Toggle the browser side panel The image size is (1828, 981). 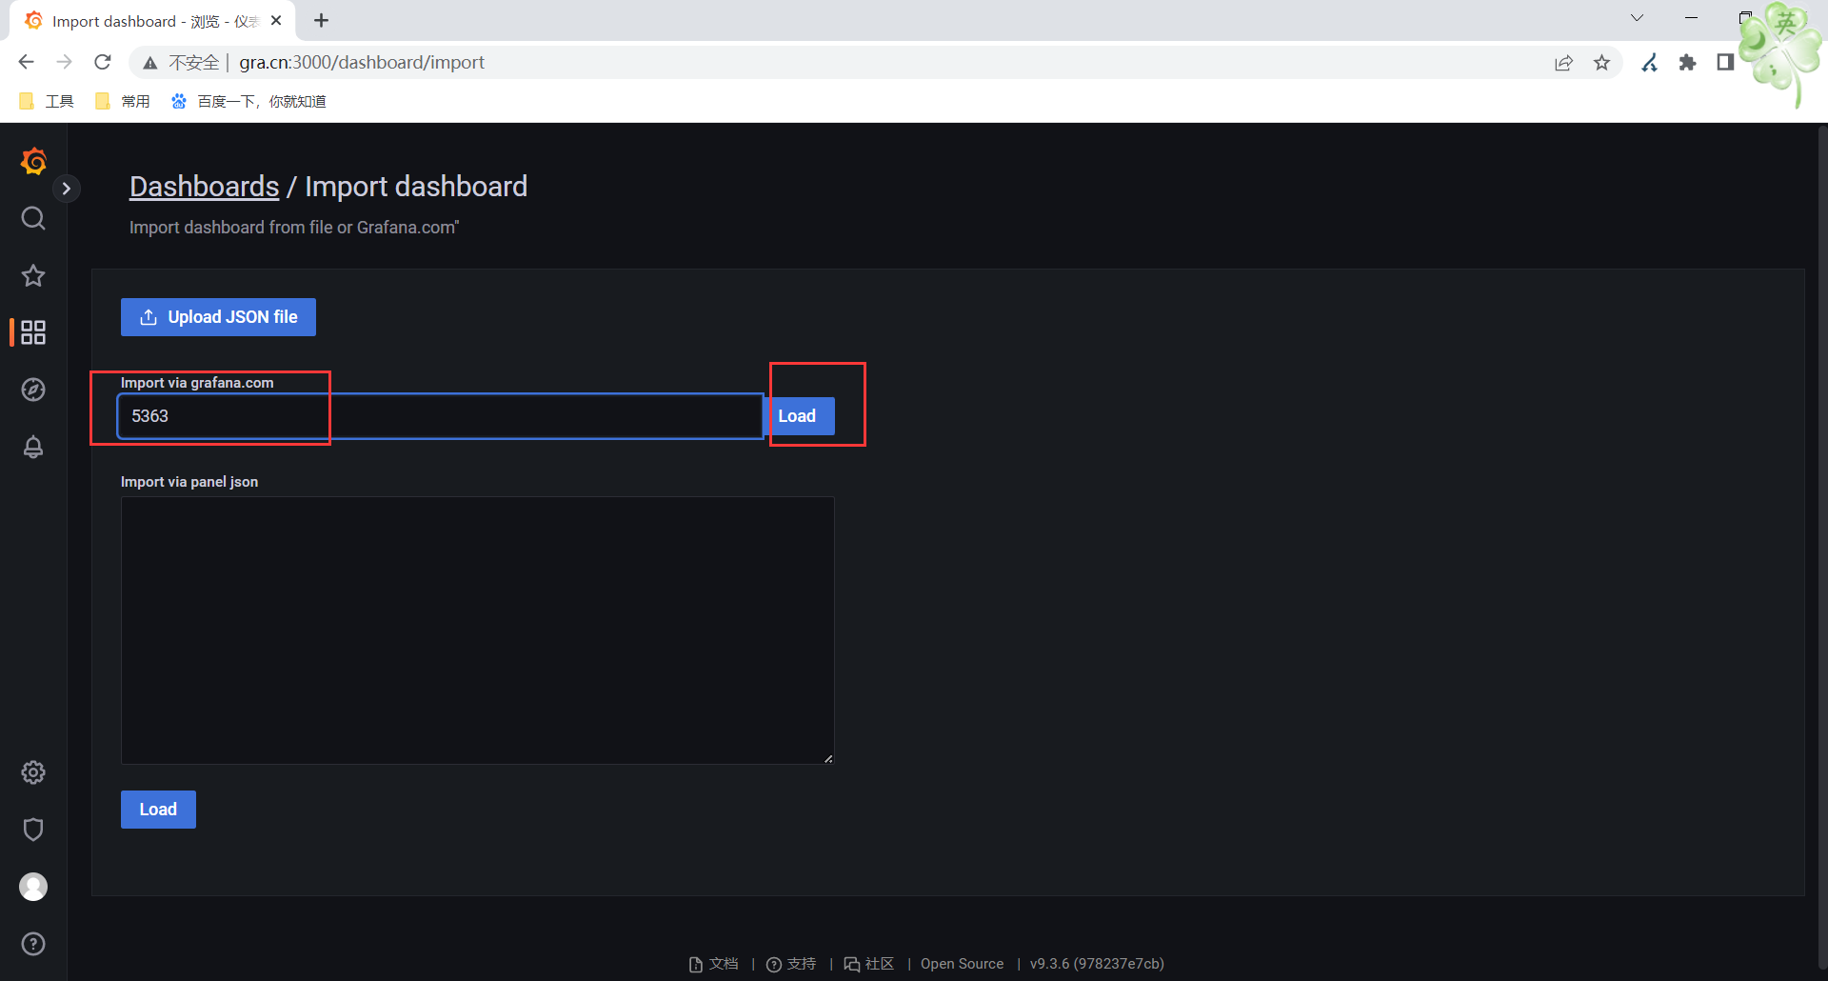pos(1725,63)
